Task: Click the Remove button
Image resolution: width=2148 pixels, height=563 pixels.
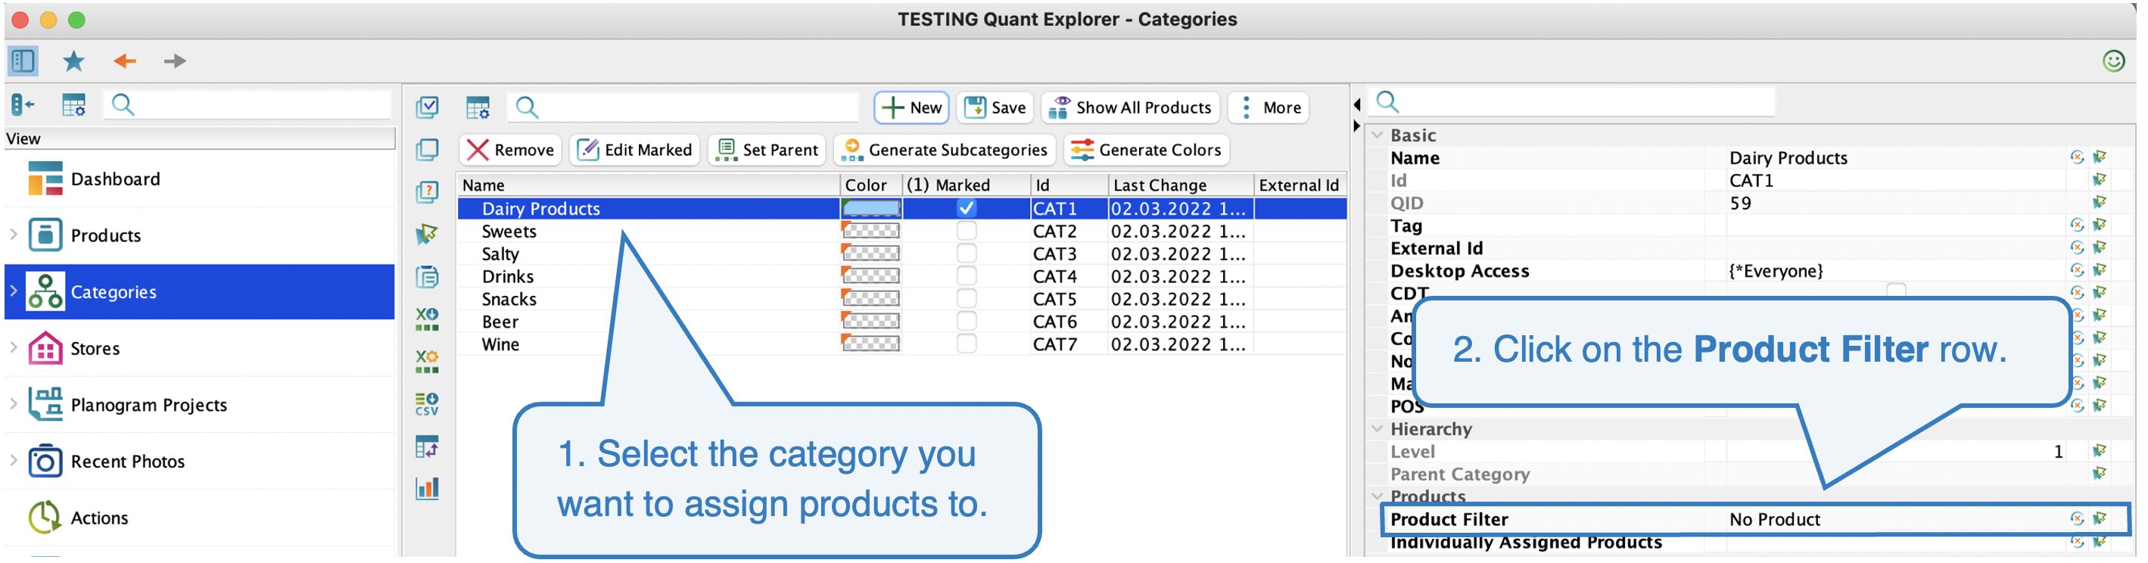Action: (x=510, y=150)
